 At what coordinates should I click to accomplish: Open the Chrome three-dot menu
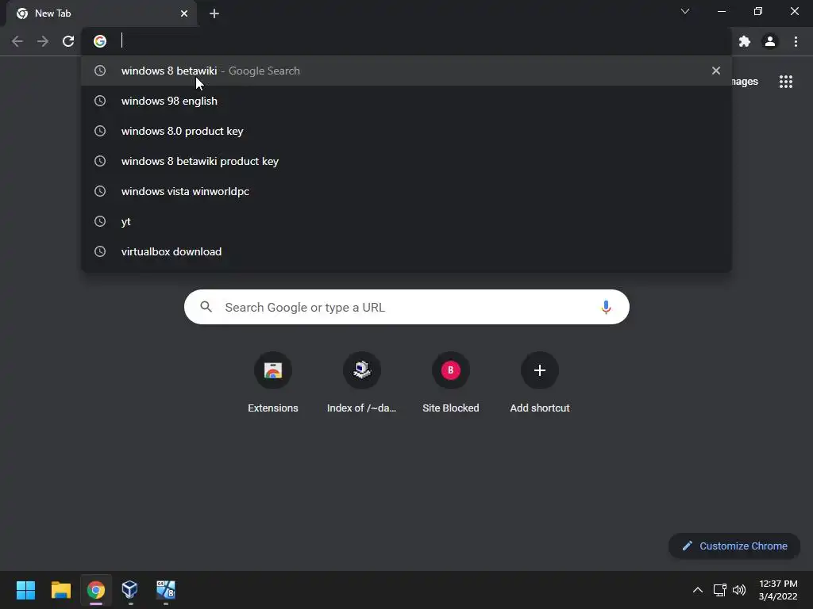point(796,41)
